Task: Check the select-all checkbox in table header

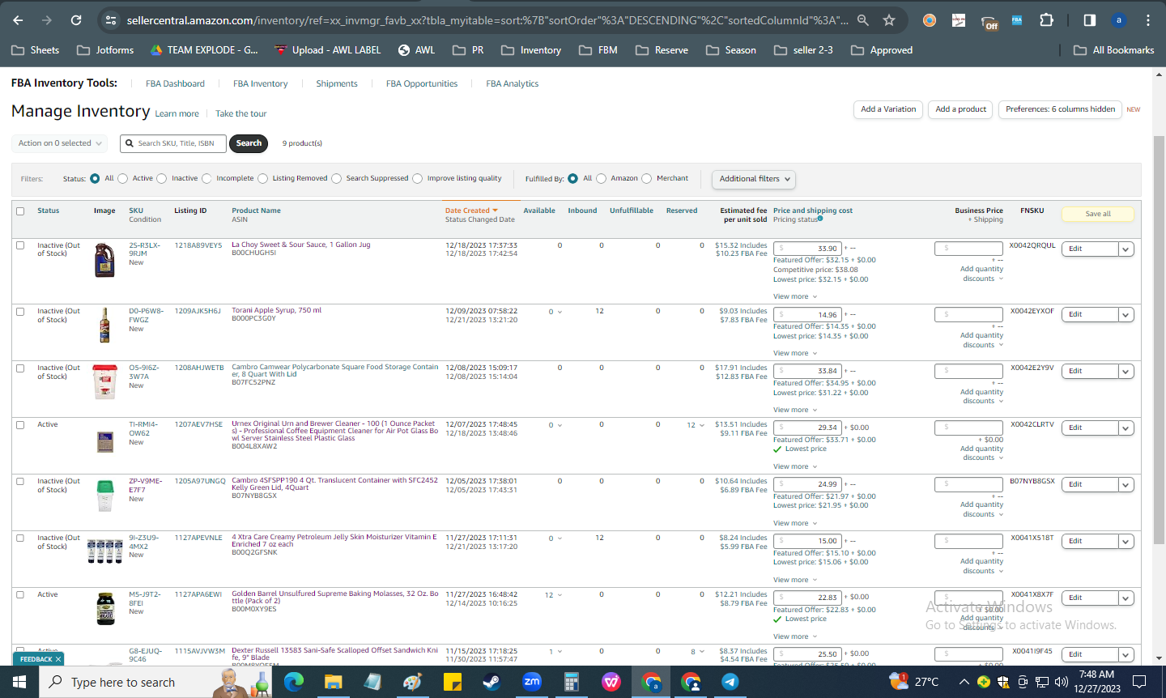Action: coord(20,211)
